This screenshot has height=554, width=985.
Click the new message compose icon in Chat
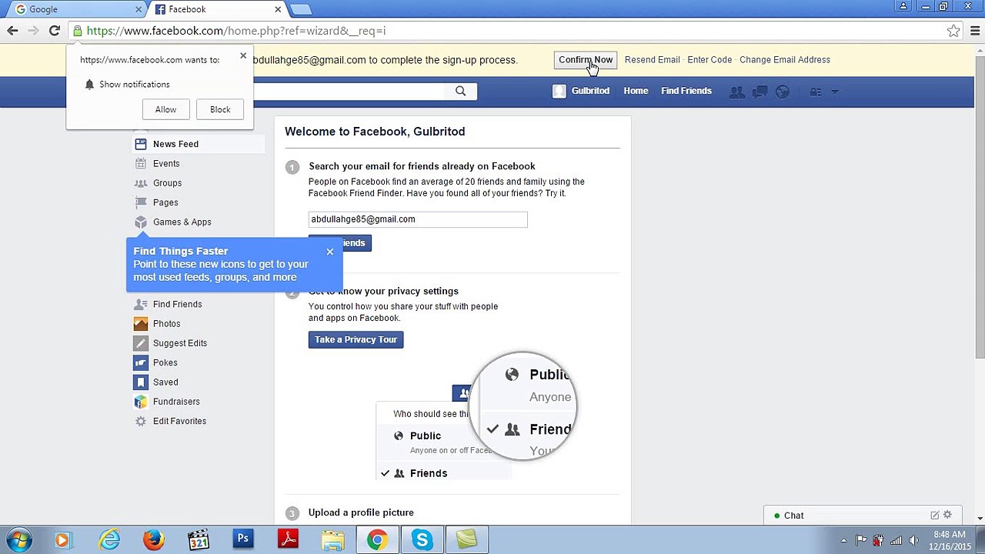(934, 515)
